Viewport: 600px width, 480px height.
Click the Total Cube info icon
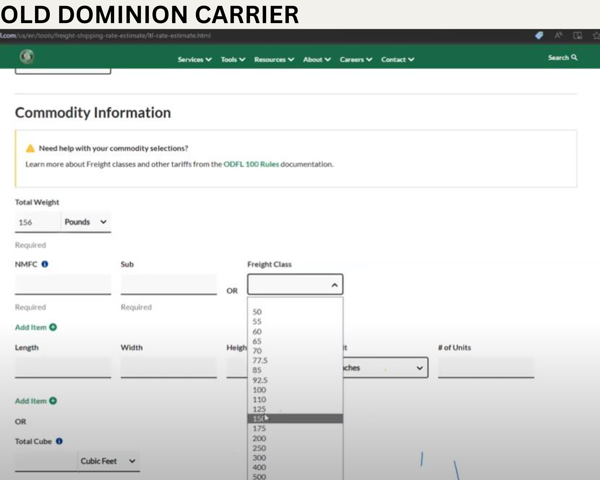(x=59, y=441)
